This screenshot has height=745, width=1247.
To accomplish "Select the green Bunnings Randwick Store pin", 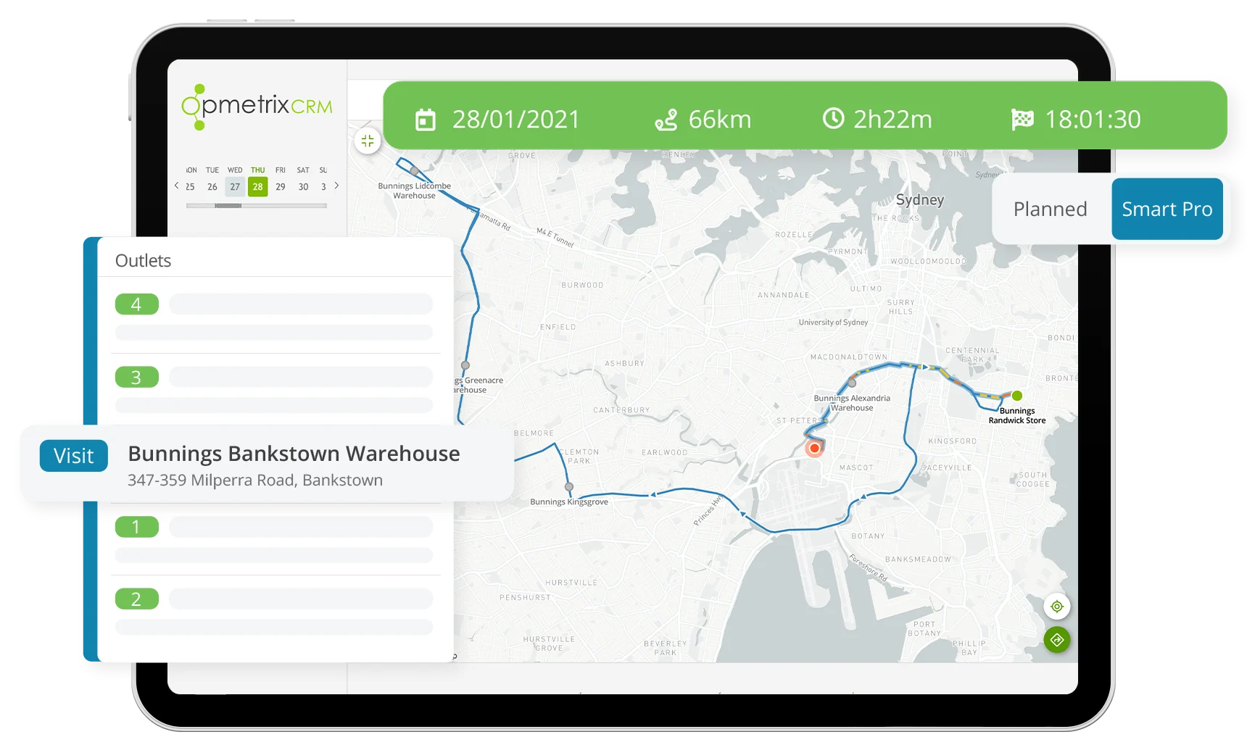I will pyautogui.click(x=1017, y=396).
